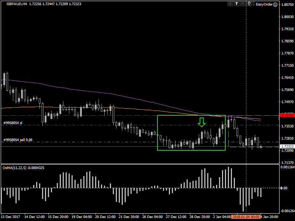Click the highlighted date 2018.01.04 00:00 marker
Image resolution: width=295 pixels, height=221 pixels.
click(x=246, y=217)
